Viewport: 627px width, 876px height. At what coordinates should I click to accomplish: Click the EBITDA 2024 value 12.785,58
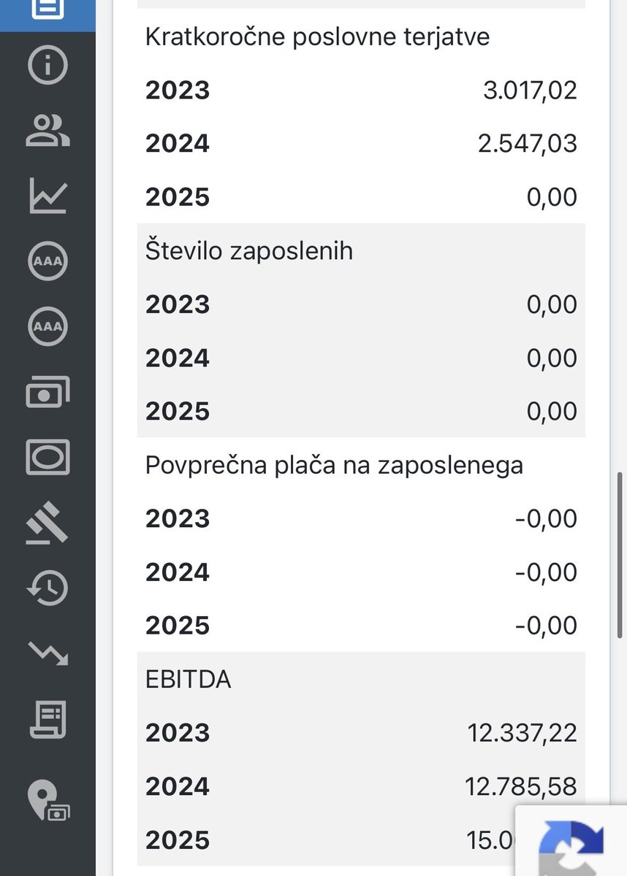[521, 786]
